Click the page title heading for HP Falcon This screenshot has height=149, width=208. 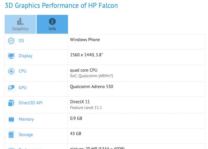(62, 5)
